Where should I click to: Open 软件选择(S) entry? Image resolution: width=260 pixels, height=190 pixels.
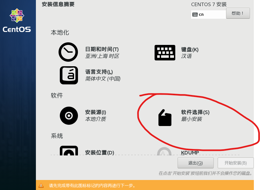click(195, 112)
